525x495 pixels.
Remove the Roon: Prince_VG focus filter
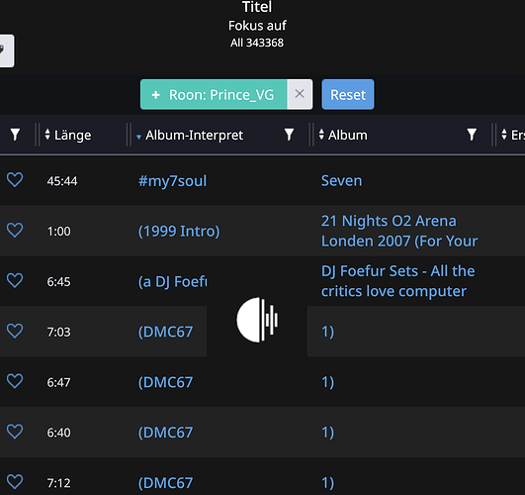[300, 94]
